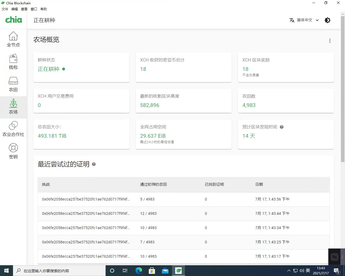This screenshot has height=276, width=345.
Task: Click the Windows search box in the taskbar
Action: pyautogui.click(x=59, y=271)
